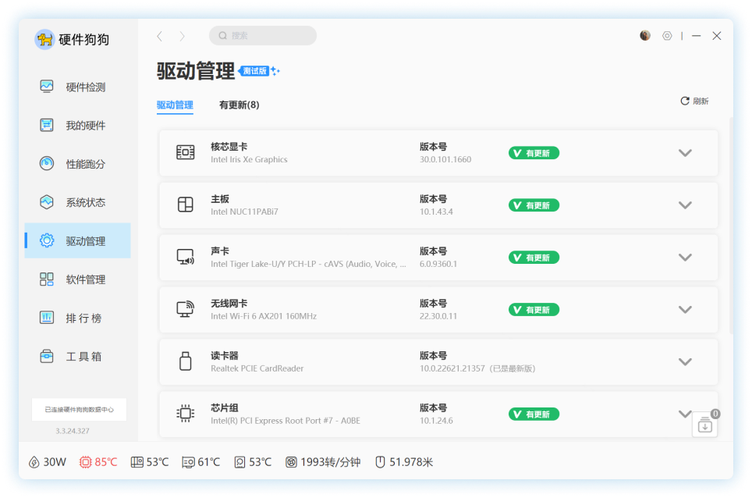Update the 核芯显卡 driver via 有更新
Screen dimensions: 752x498
534,153
